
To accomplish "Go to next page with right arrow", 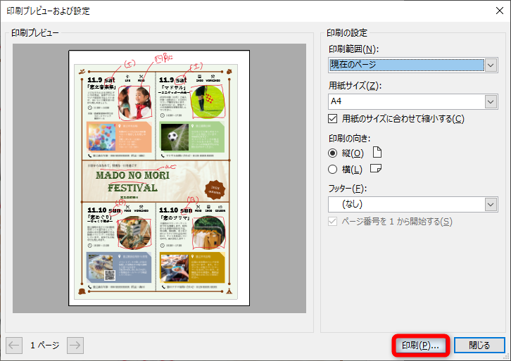I will pyautogui.click(x=75, y=346).
